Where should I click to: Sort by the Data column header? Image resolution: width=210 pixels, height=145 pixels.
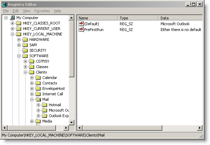click(181, 18)
